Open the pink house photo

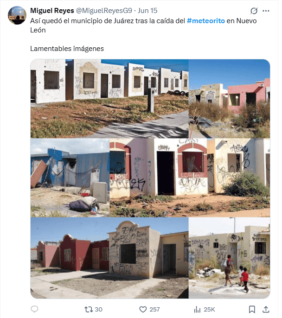coord(229,99)
